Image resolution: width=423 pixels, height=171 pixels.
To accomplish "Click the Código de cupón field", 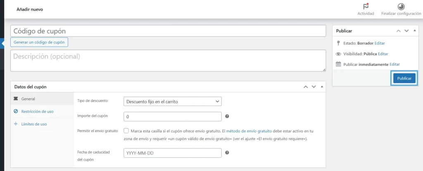I will 168,31.
